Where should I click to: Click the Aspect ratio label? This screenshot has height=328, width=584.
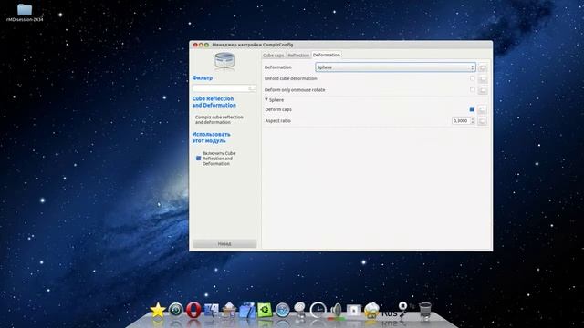click(x=277, y=121)
